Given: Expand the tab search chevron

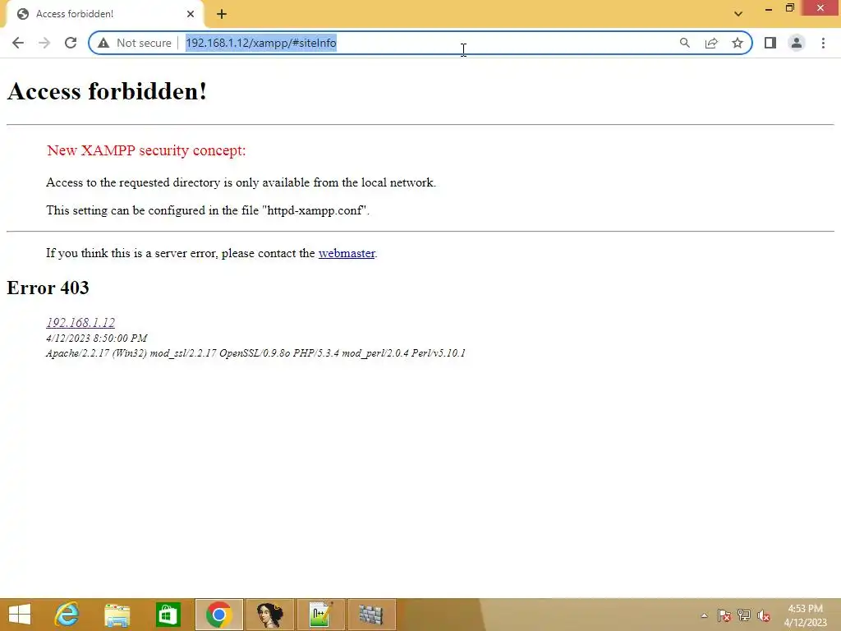Looking at the screenshot, I should (738, 14).
